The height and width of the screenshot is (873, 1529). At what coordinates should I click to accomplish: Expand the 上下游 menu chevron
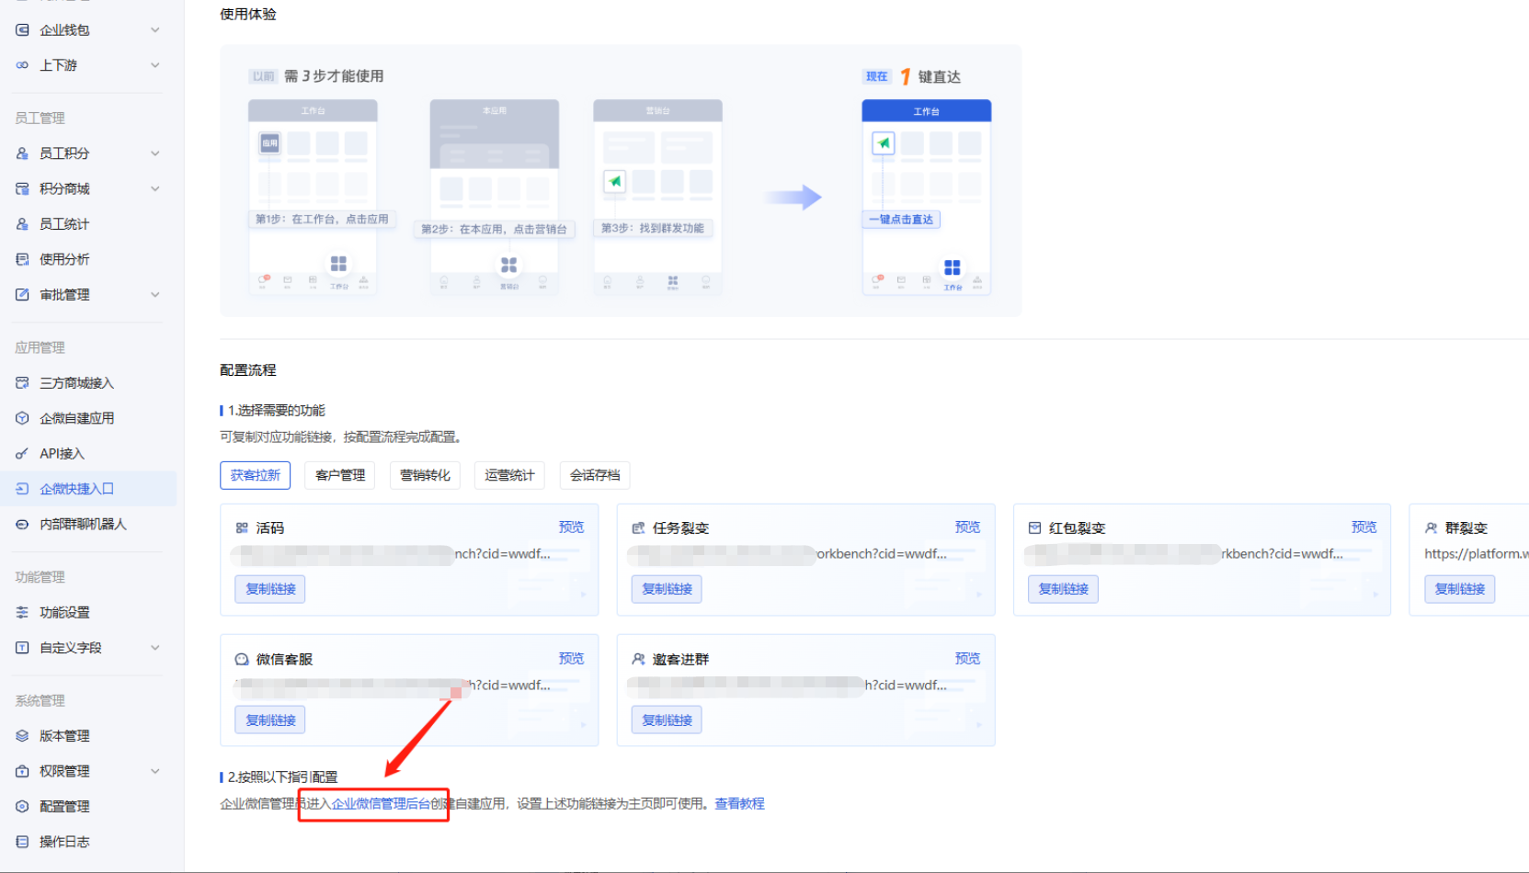point(155,65)
